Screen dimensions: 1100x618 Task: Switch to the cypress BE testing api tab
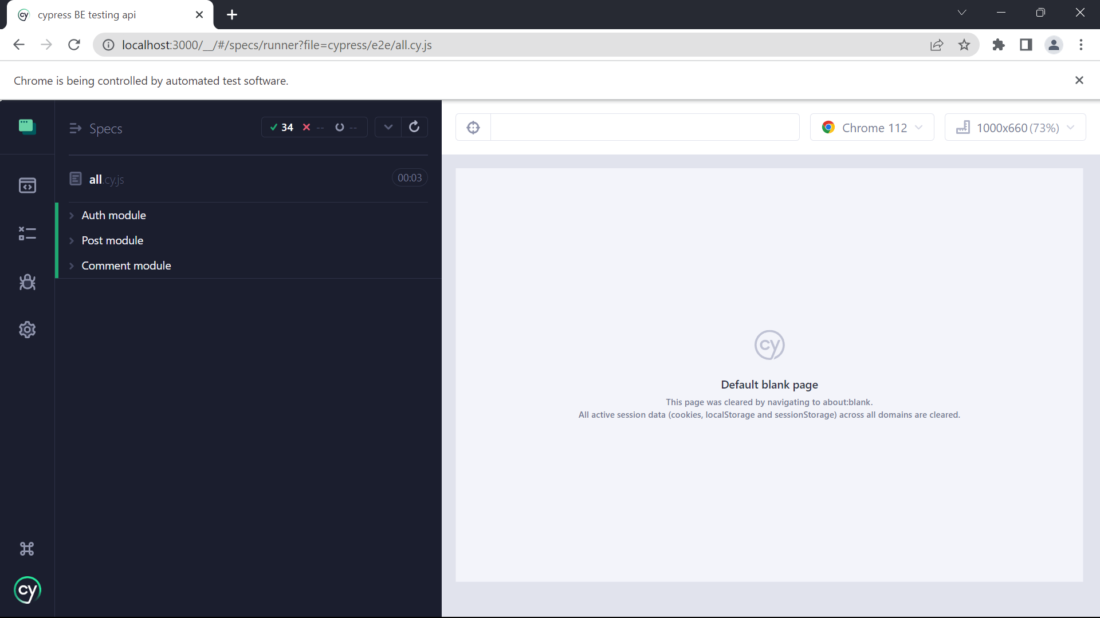pos(86,14)
